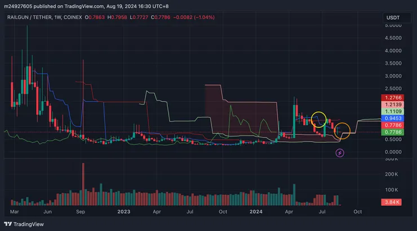Click the 0.0000 price axis label
The height and width of the screenshot is (231, 417).
[x=393, y=152]
